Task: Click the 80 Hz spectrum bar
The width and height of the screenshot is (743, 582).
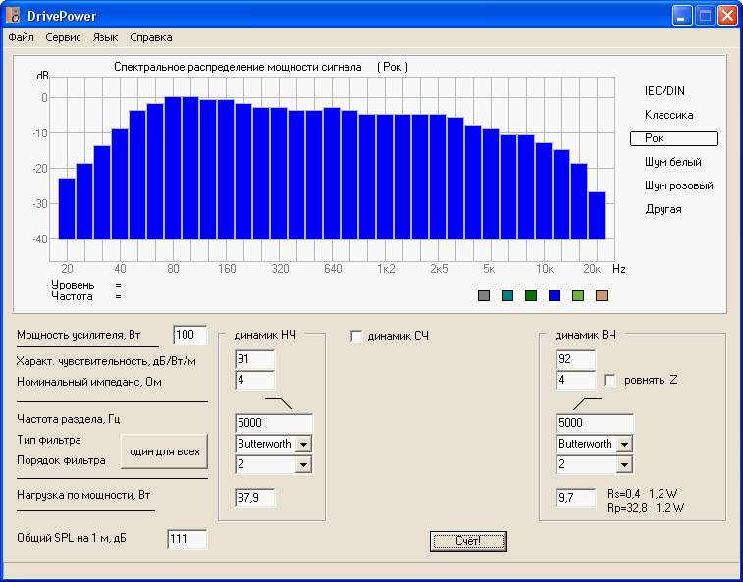Action: (173, 168)
